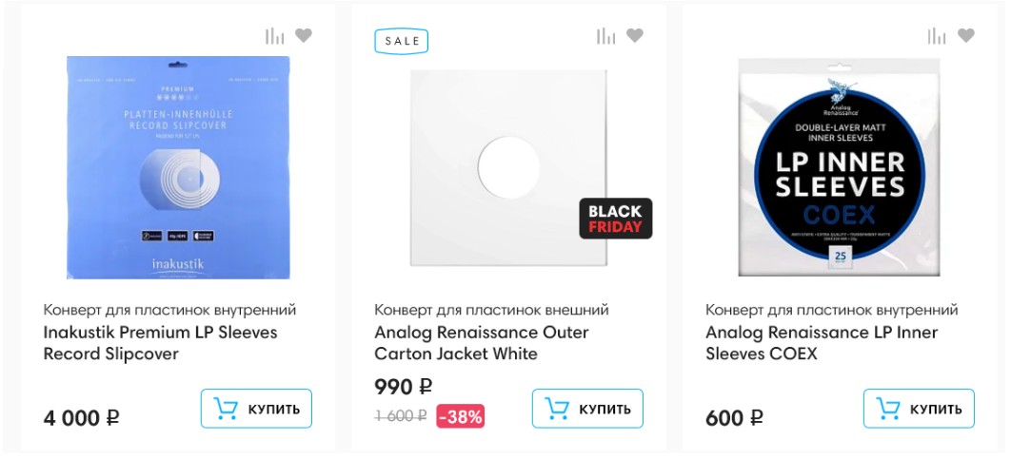Viewport: 1011px width, 459px height.
Task: Click the -38% discount label
Action: click(x=461, y=416)
